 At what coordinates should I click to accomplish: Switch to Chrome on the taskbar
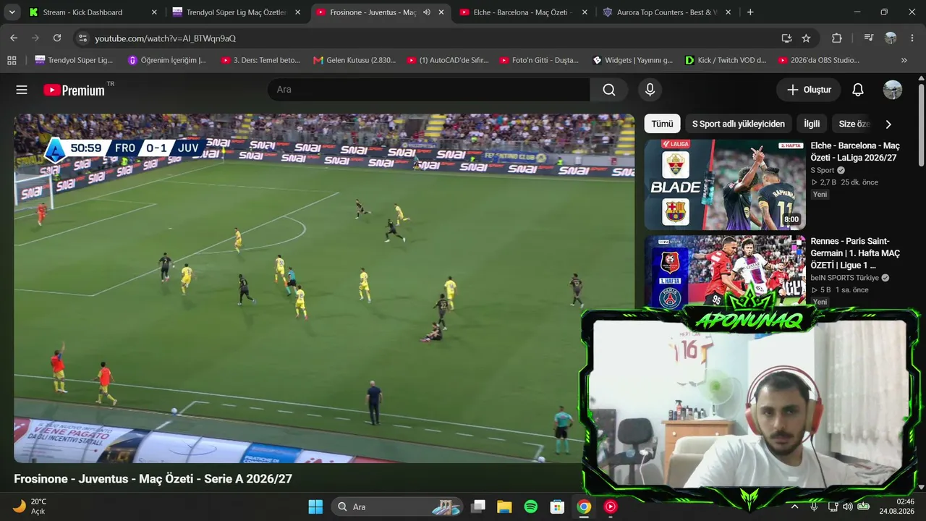pyautogui.click(x=584, y=507)
